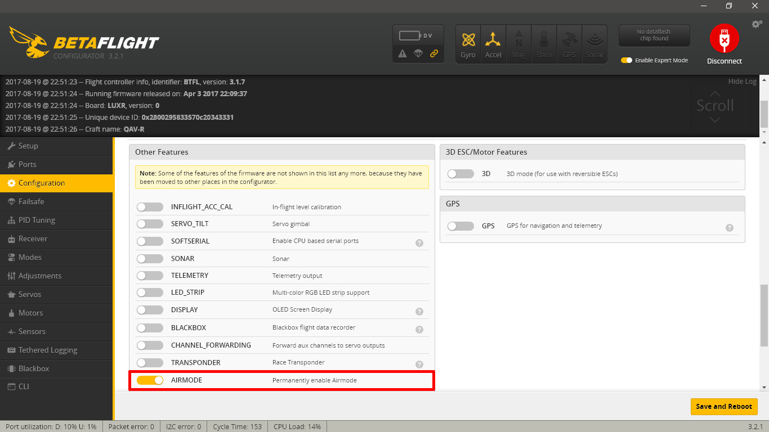Click the Hide Log link
This screenshot has height=432, width=769.
(x=742, y=82)
